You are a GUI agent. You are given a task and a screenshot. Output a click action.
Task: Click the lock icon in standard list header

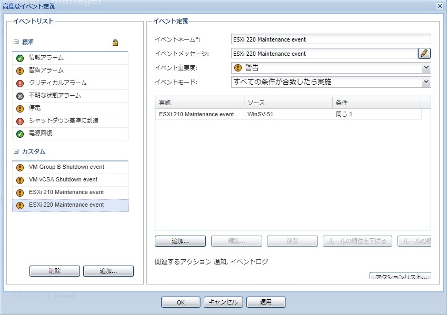(x=115, y=43)
